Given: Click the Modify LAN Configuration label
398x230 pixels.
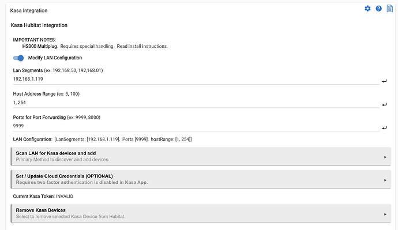Looking at the screenshot, I should [x=55, y=58].
